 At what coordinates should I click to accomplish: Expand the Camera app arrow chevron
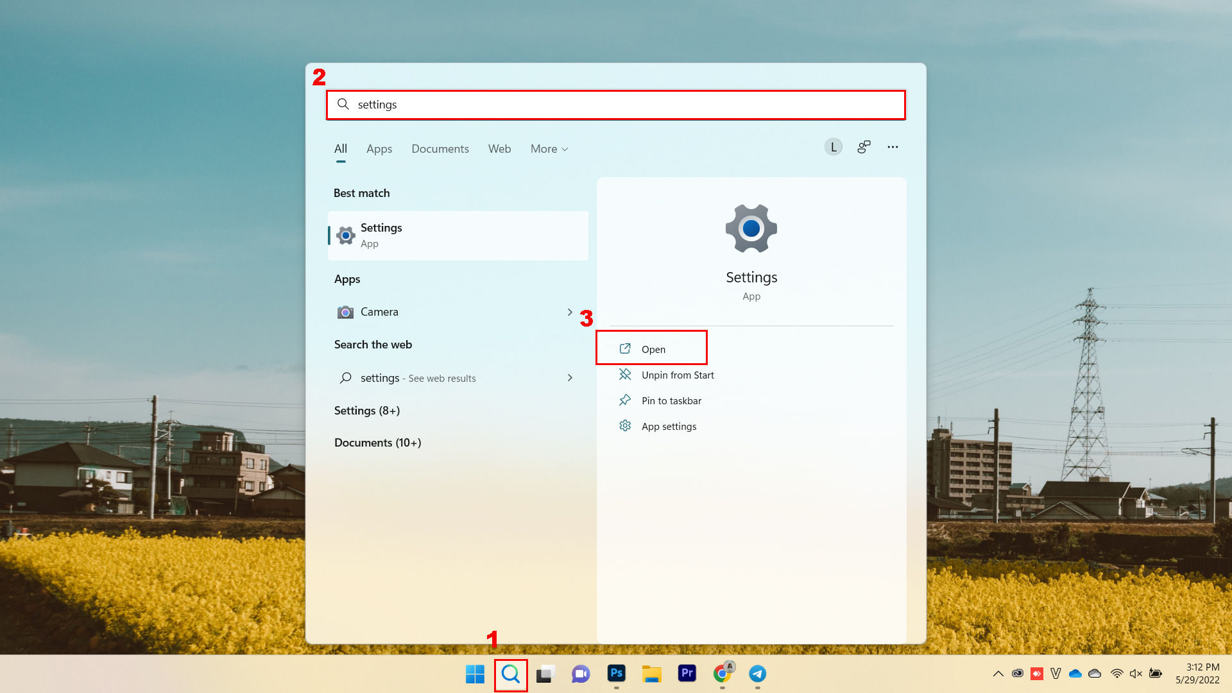(x=570, y=311)
